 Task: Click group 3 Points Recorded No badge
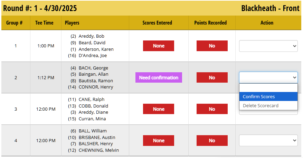pos(212,109)
